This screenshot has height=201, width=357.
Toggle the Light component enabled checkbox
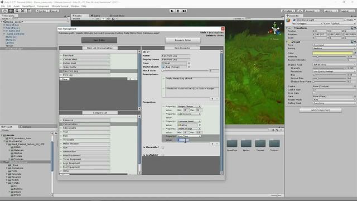(292, 42)
